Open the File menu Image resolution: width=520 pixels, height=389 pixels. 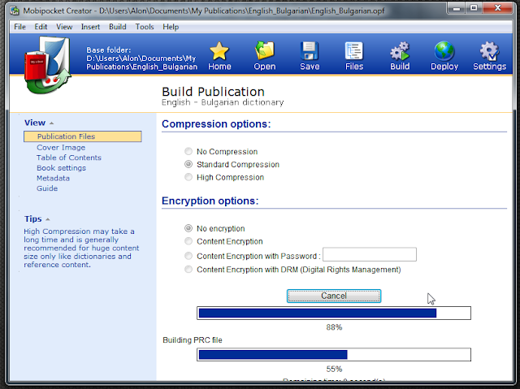(x=19, y=27)
